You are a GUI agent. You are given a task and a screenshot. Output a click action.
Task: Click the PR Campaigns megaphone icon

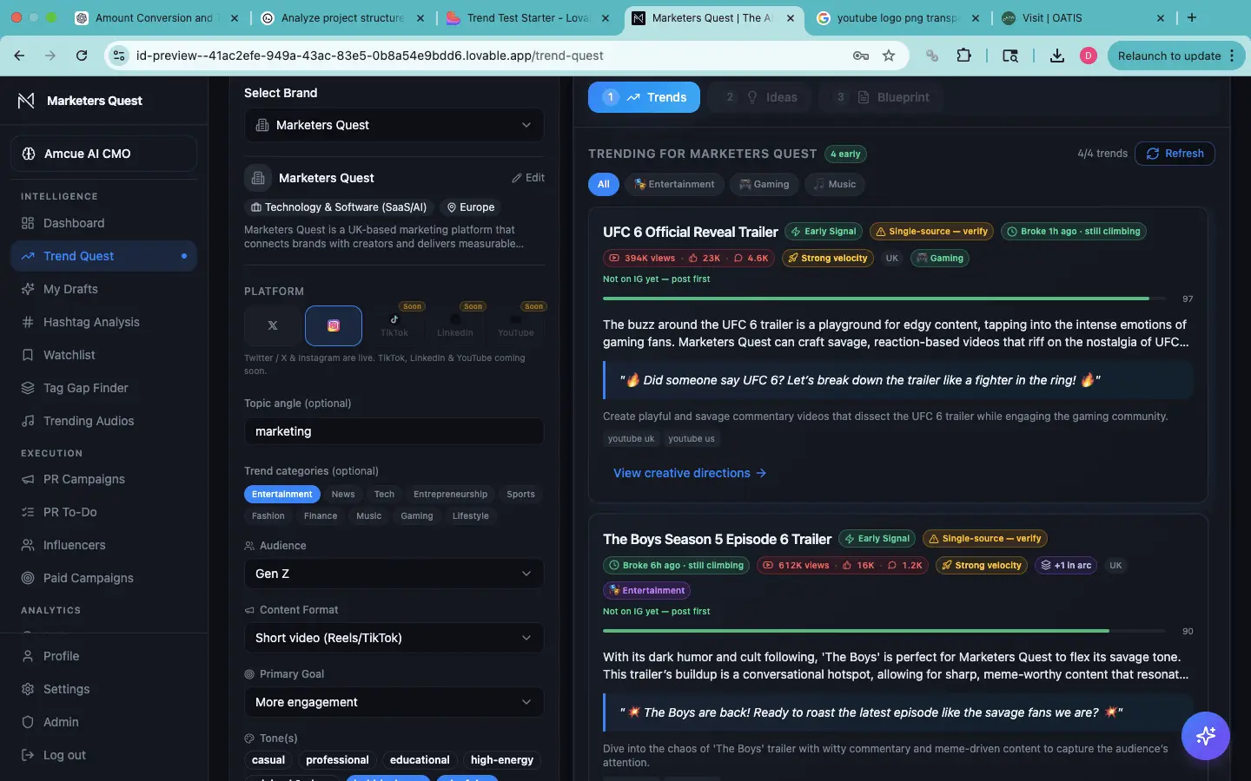pos(28,479)
